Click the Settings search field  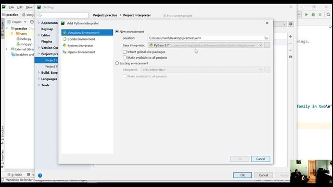[62, 15]
